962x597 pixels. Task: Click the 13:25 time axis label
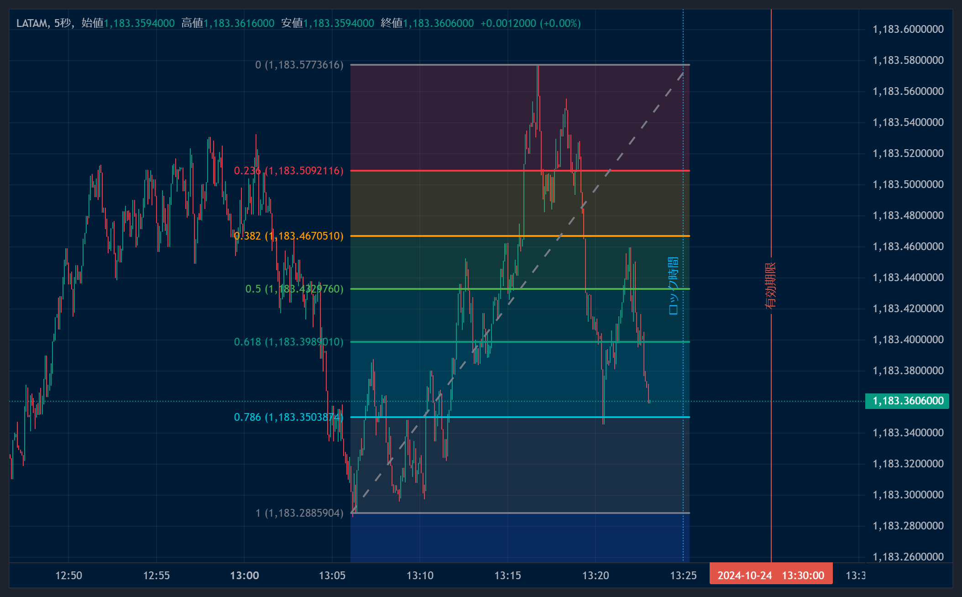point(683,576)
